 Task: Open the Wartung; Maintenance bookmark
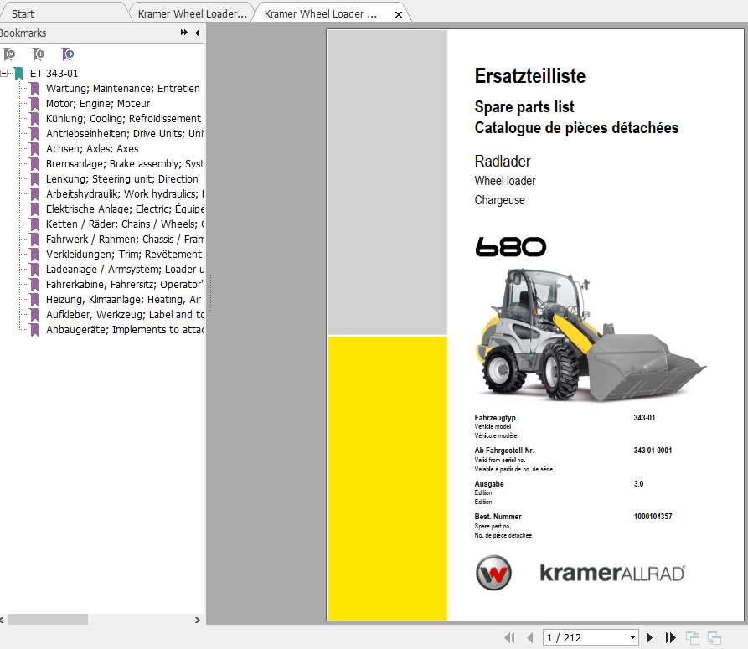(122, 88)
